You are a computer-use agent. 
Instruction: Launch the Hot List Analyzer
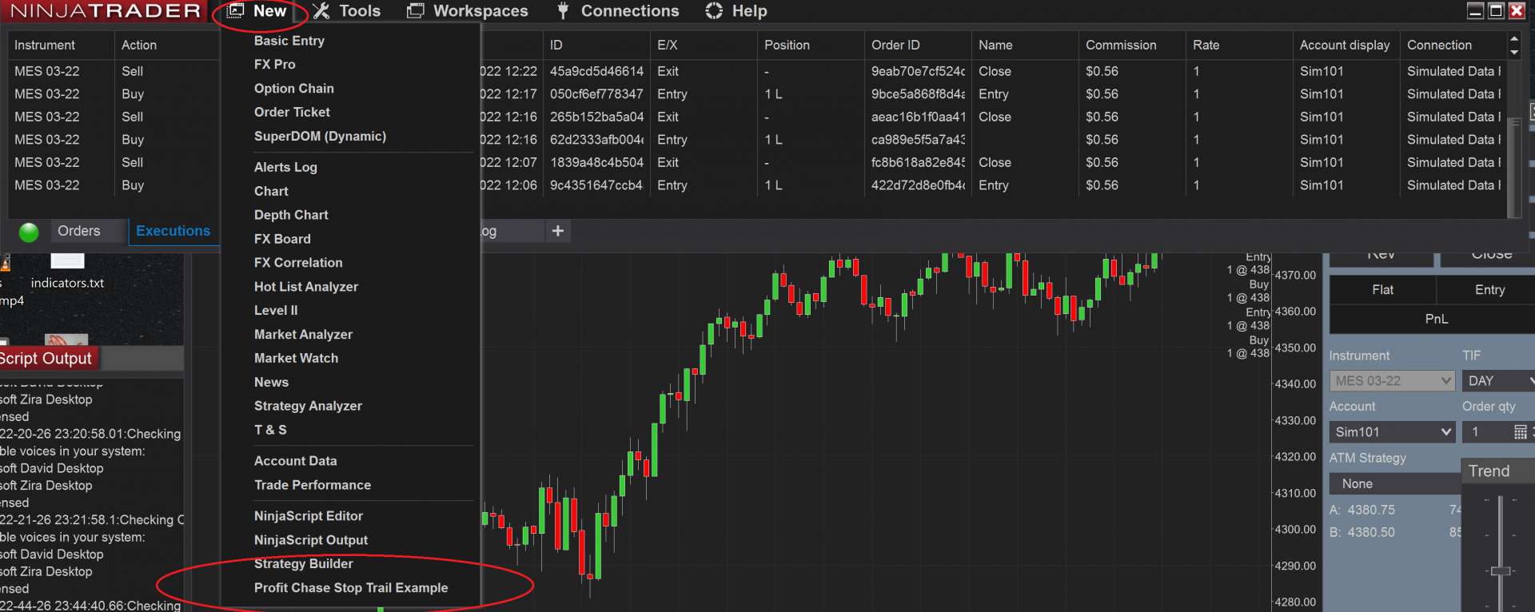point(306,287)
